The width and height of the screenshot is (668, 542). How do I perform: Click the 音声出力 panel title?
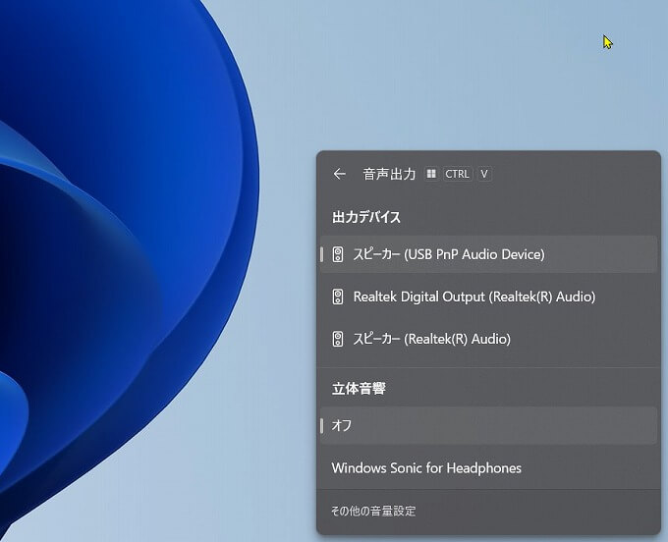point(389,174)
